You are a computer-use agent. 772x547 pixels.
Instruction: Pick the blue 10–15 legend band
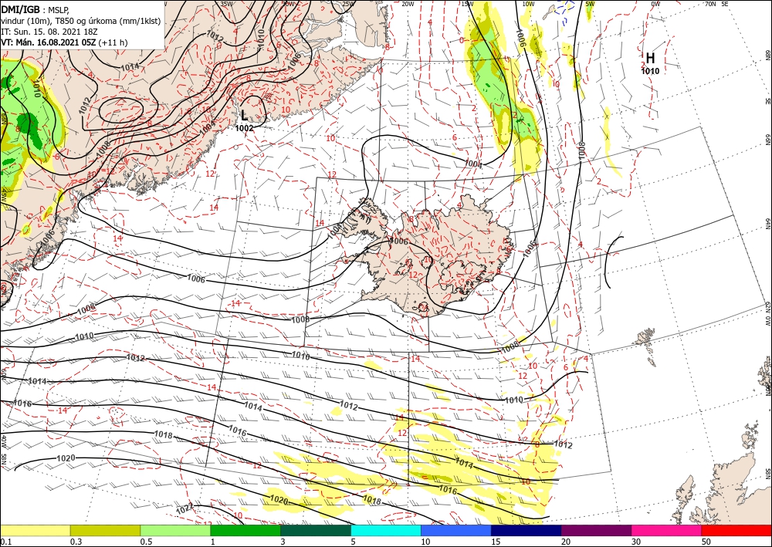[456, 530]
